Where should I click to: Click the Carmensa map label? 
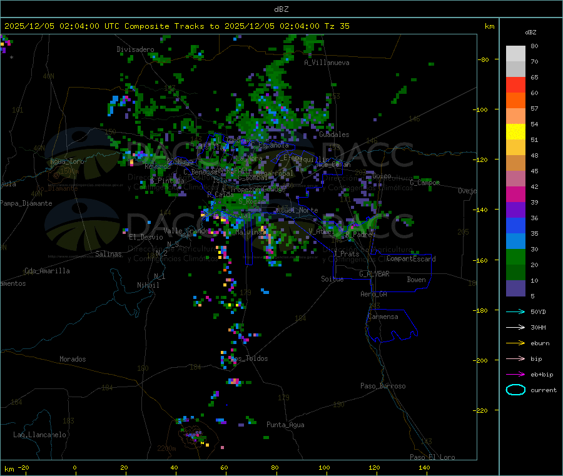383,316
